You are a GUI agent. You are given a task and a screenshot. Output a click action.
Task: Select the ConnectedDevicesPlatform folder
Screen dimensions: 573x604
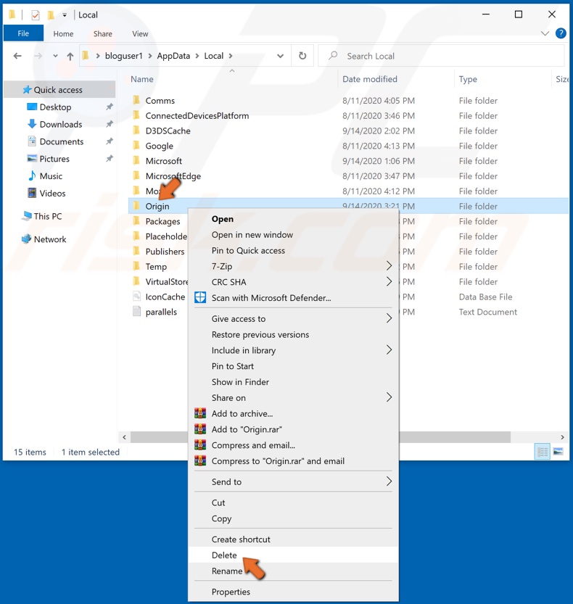pyautogui.click(x=348, y=115)
